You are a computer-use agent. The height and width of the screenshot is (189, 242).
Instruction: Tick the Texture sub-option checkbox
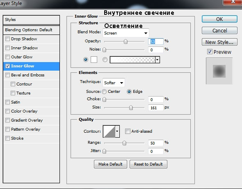click(13, 93)
